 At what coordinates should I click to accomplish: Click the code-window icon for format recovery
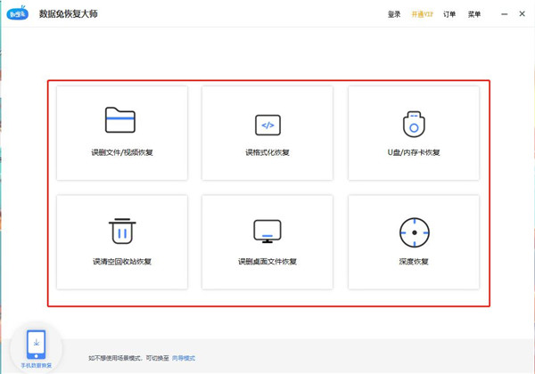click(x=267, y=124)
